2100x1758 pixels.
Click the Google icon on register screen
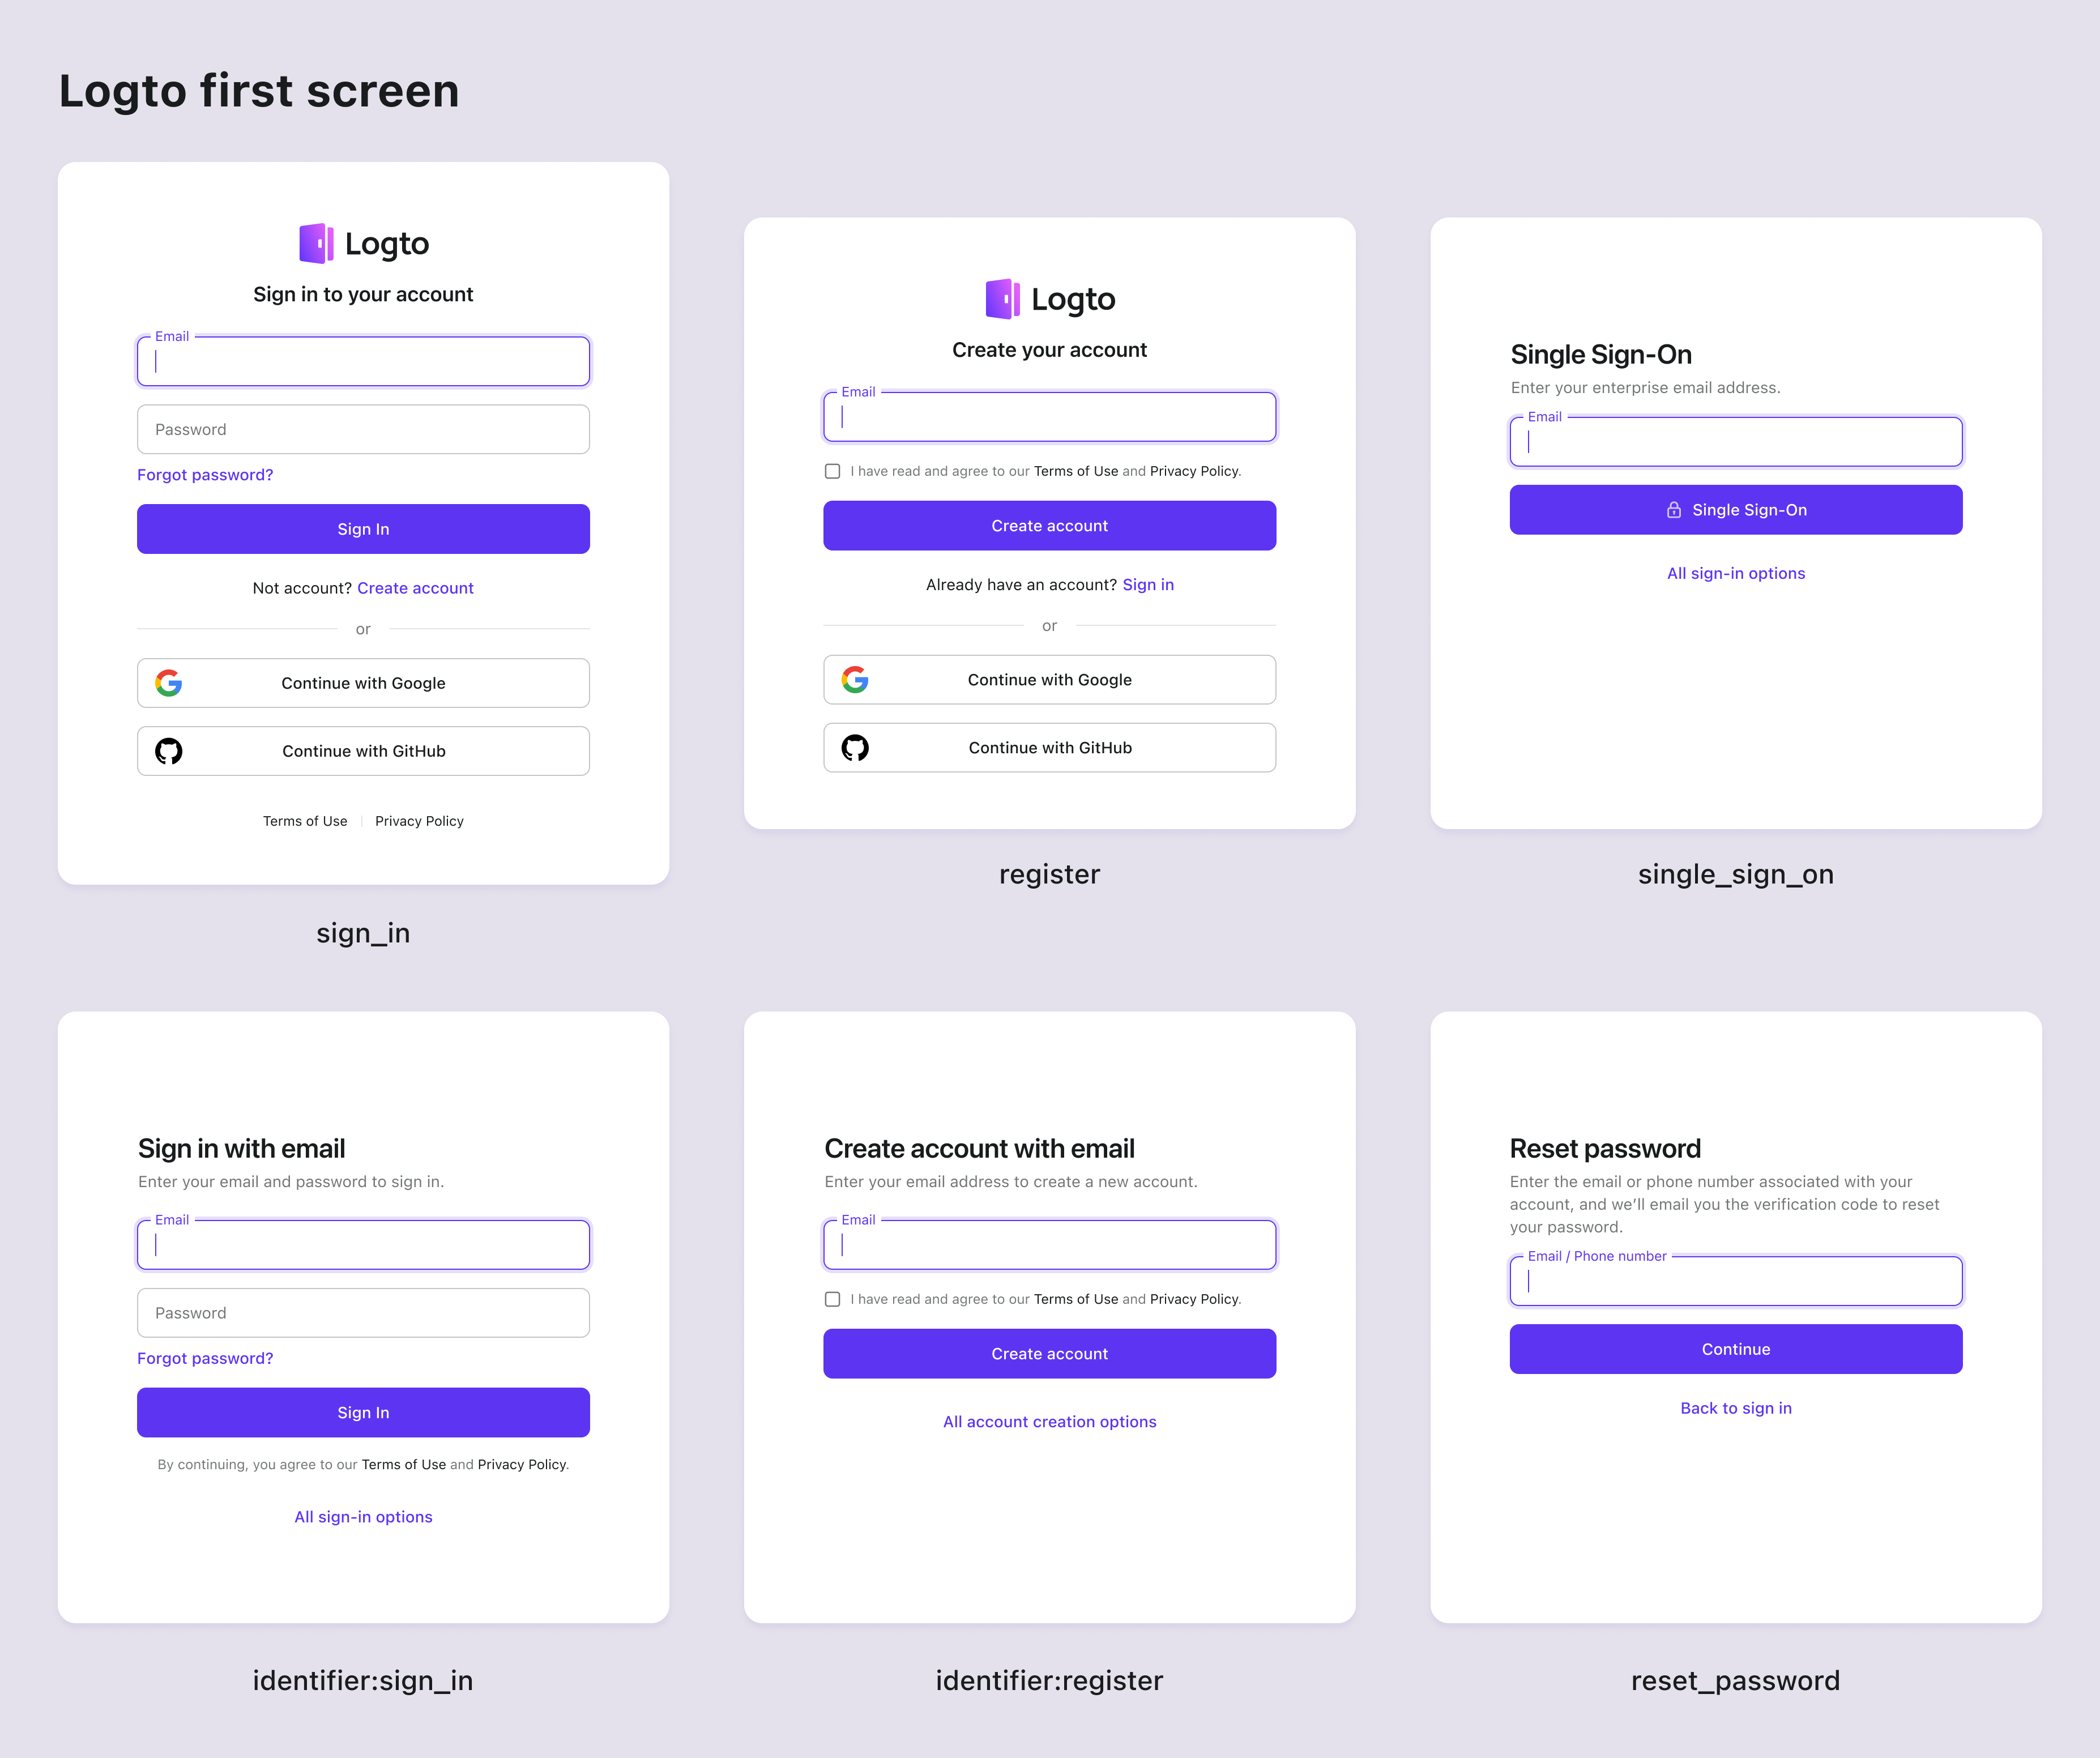tap(855, 680)
